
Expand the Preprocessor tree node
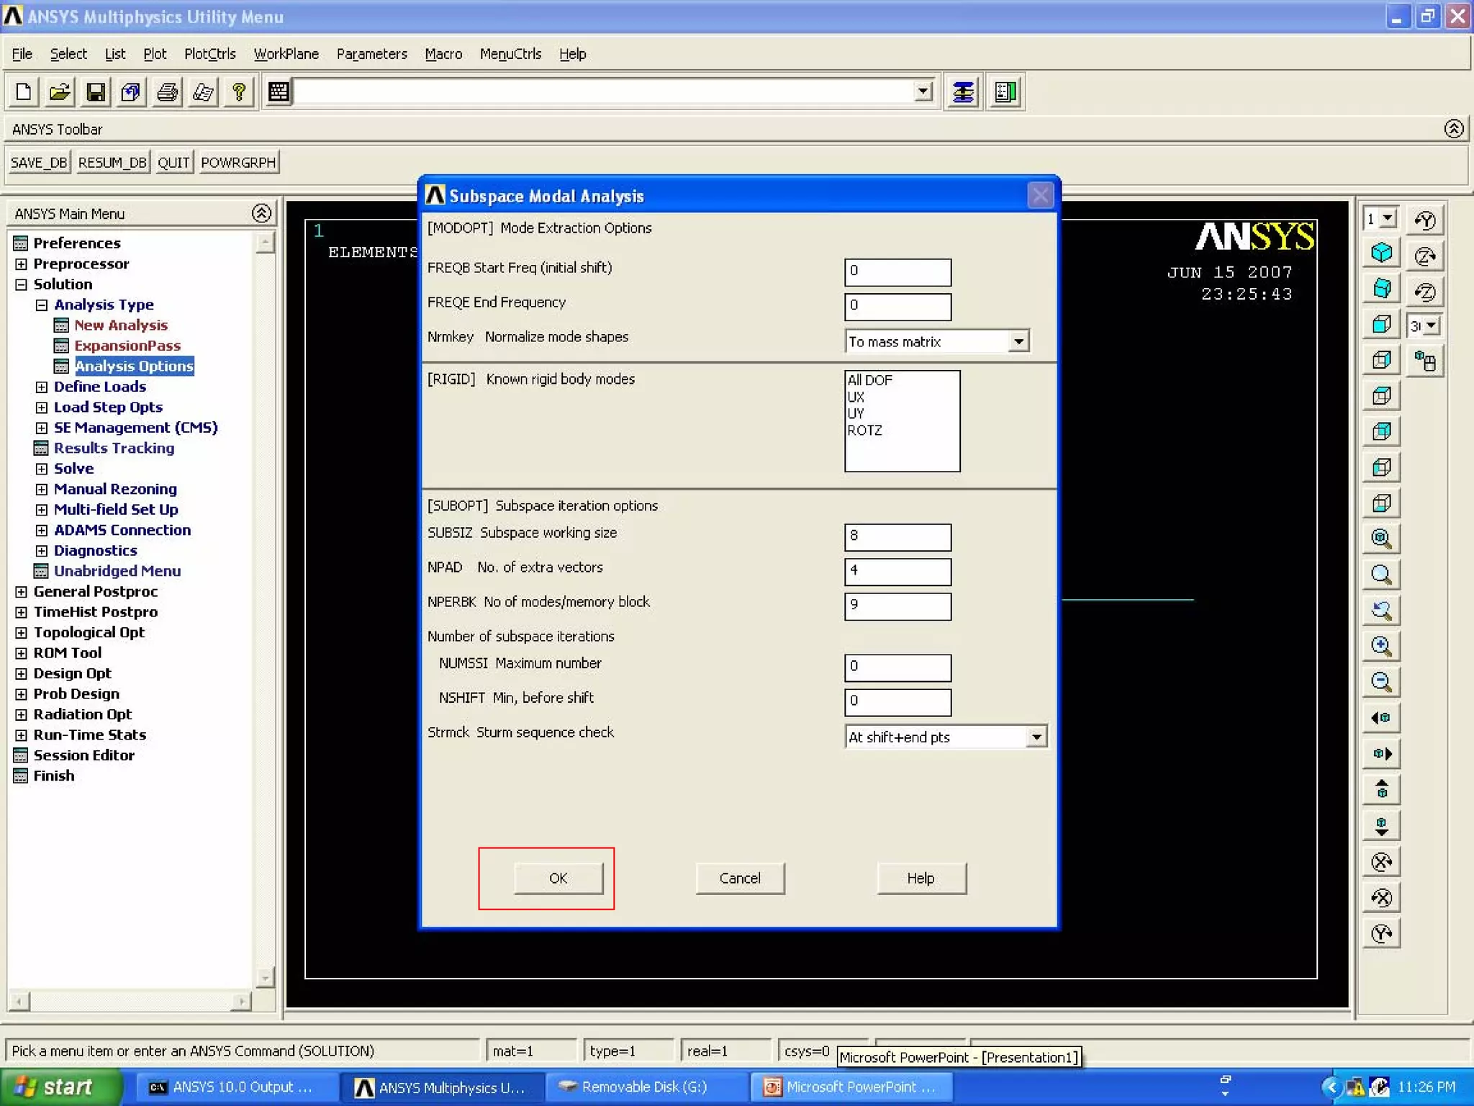click(x=22, y=264)
